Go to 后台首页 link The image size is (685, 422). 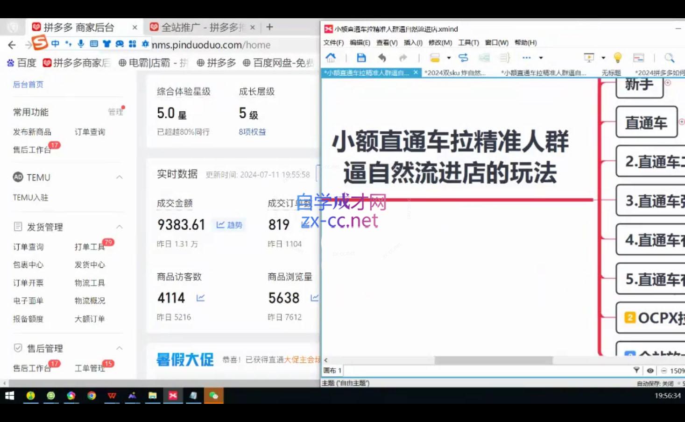(x=28, y=85)
